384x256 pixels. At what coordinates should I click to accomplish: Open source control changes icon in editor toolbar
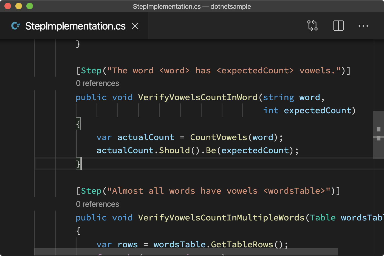click(312, 26)
